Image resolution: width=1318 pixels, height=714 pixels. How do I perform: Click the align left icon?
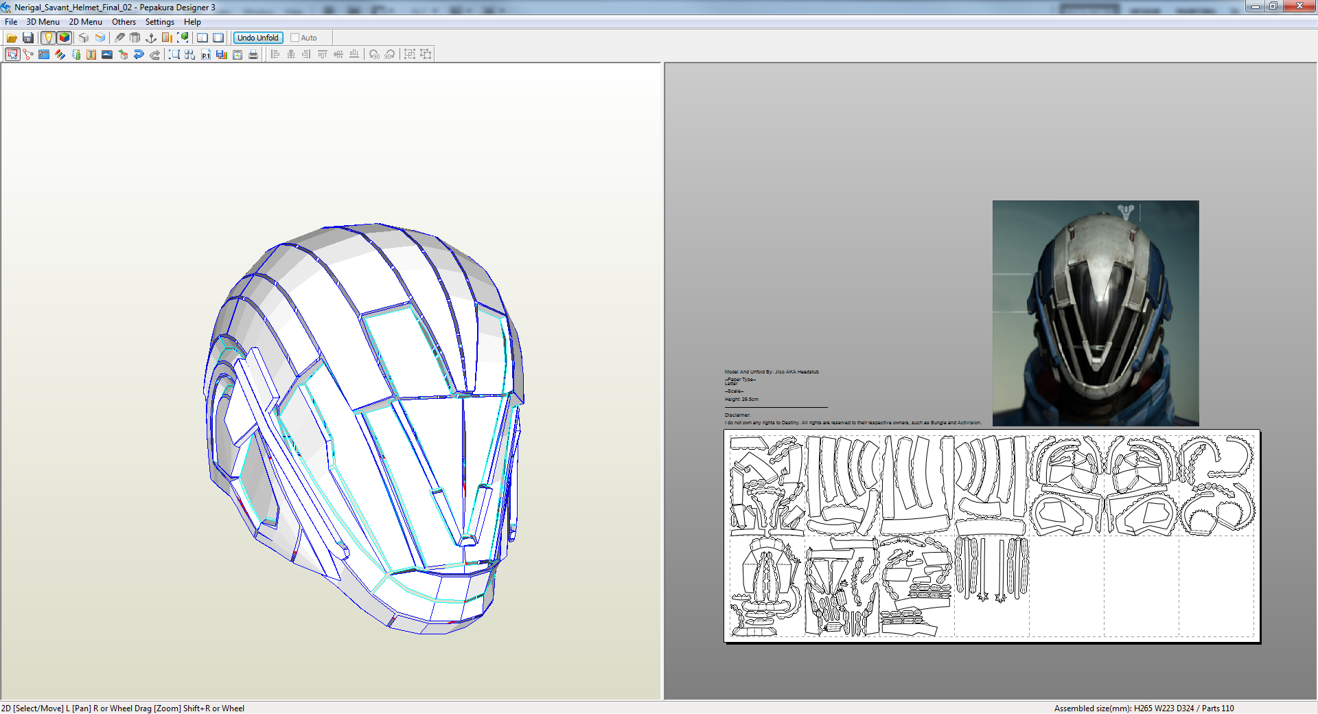tap(275, 54)
